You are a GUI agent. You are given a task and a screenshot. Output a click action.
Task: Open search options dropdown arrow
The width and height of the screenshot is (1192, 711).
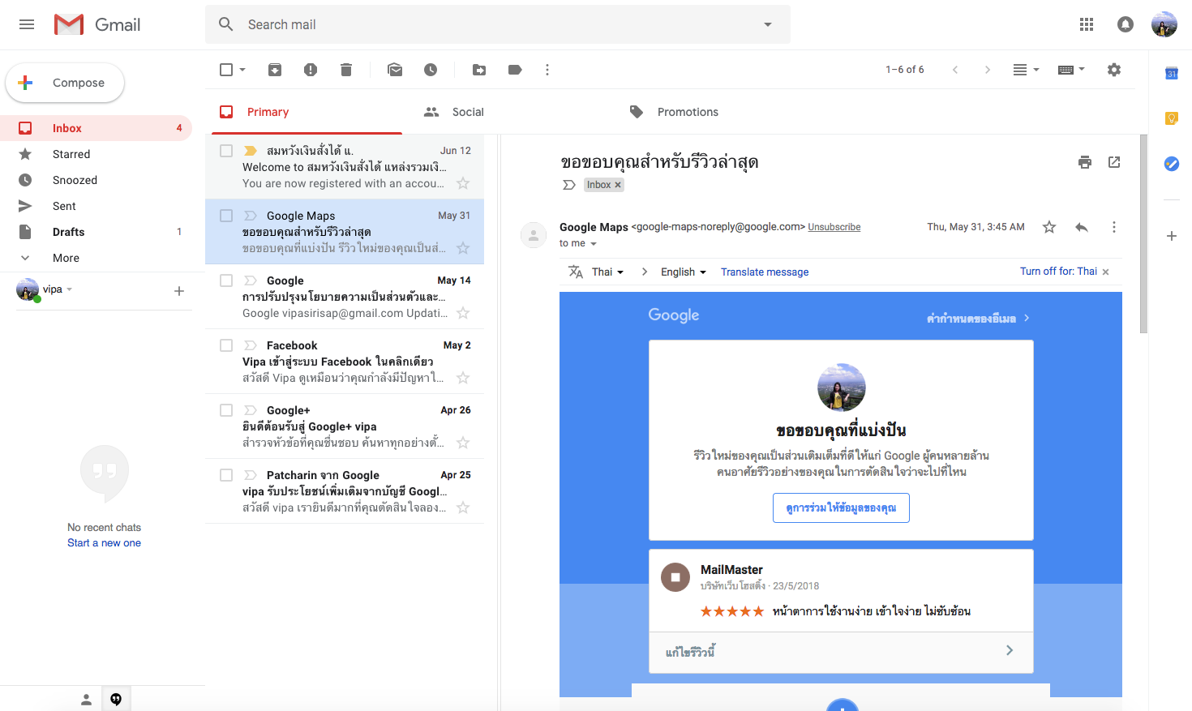coord(768,24)
